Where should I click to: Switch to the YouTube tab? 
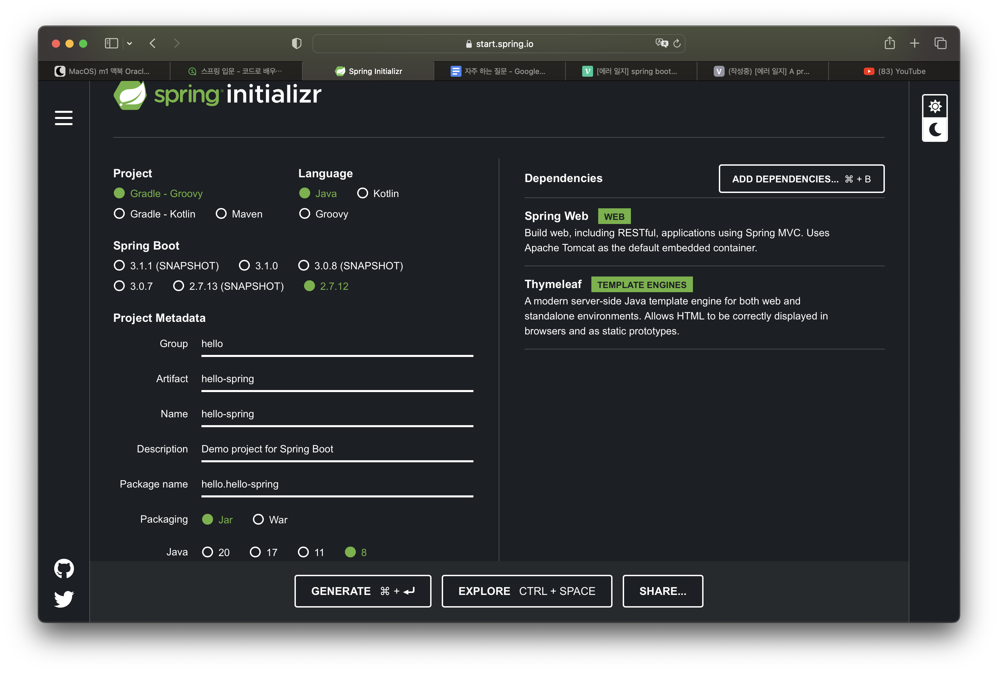click(894, 71)
